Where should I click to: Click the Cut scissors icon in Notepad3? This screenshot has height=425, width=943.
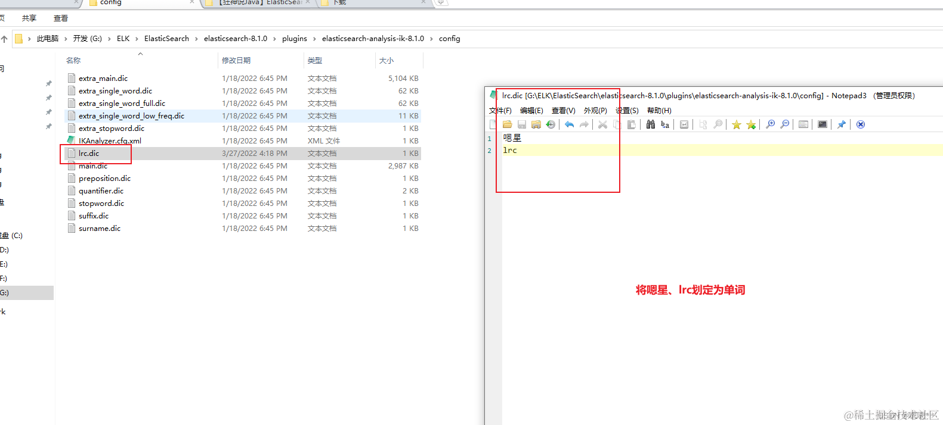pyautogui.click(x=602, y=124)
